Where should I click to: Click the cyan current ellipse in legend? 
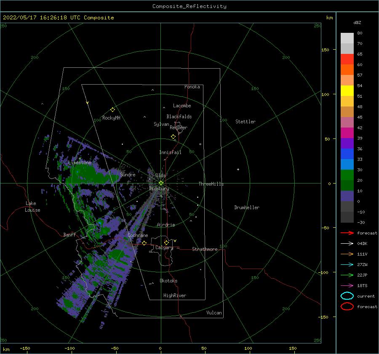pos(347,296)
